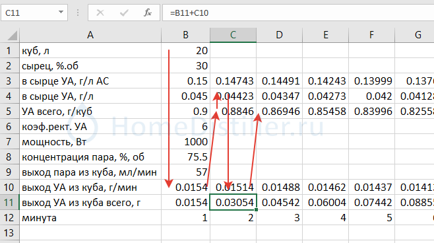Click cell B8 with value 75.5

[x=186, y=157]
